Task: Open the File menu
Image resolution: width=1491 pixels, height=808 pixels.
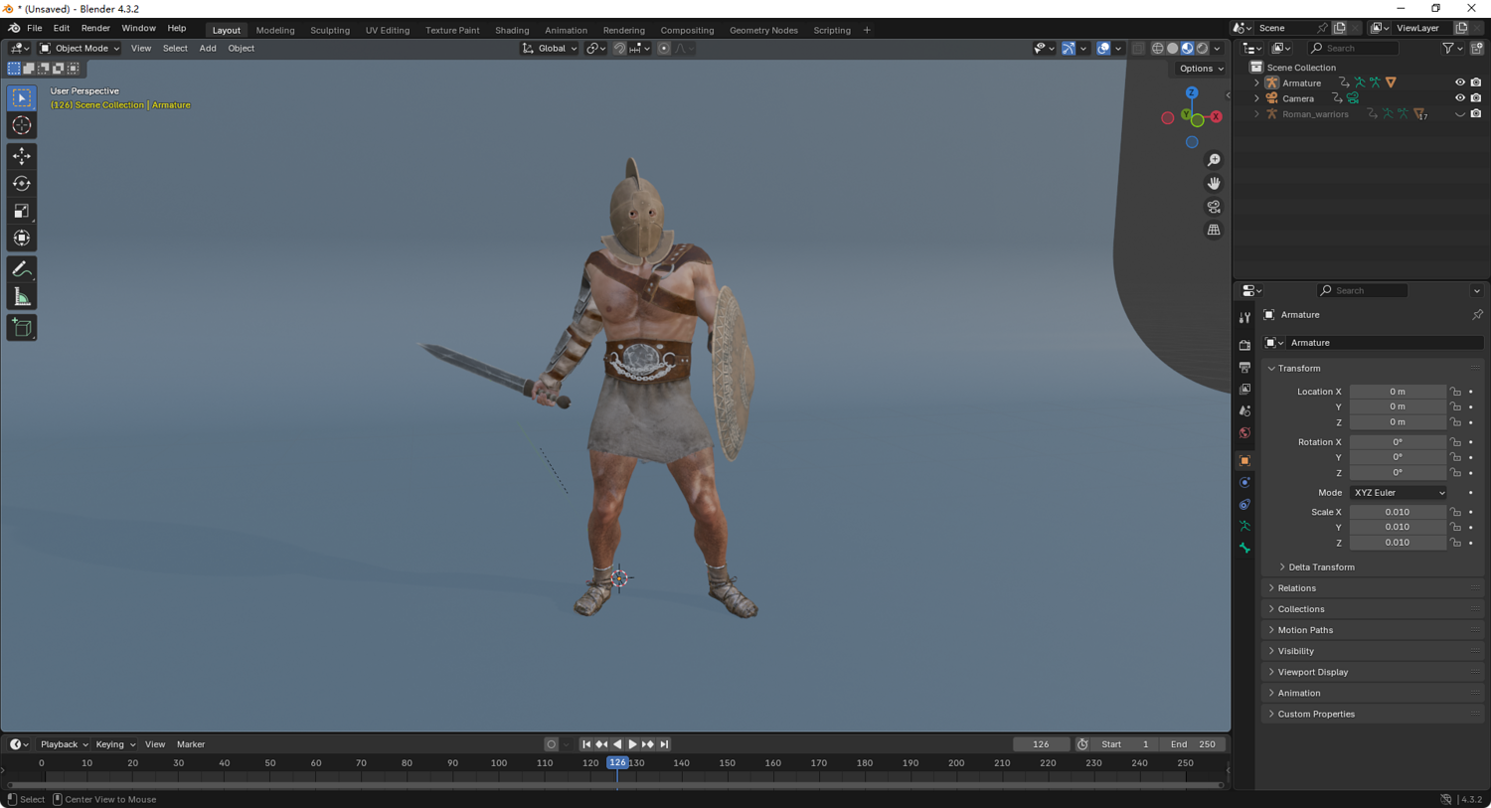Action: [x=34, y=29]
